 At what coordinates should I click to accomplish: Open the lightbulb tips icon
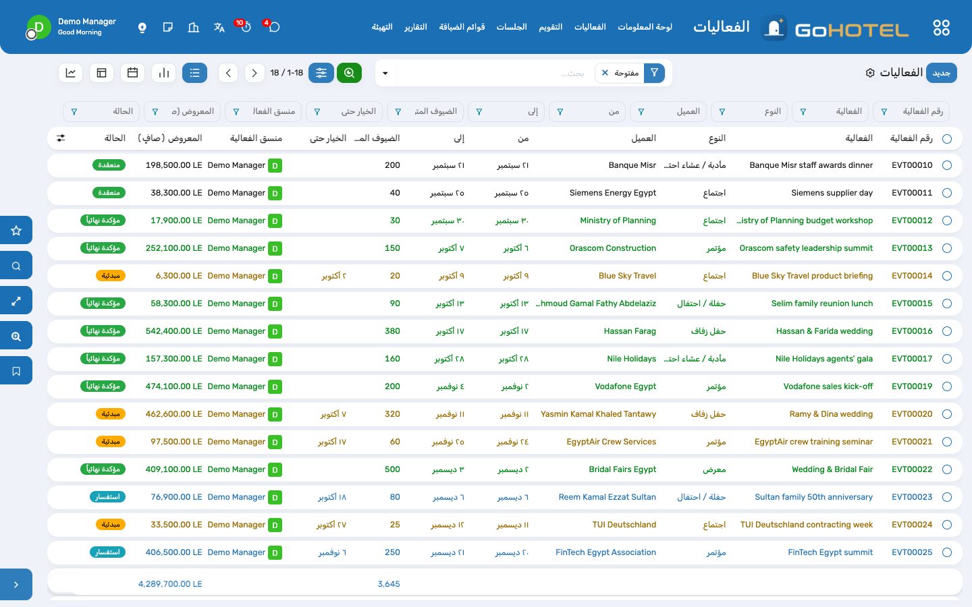click(x=142, y=28)
